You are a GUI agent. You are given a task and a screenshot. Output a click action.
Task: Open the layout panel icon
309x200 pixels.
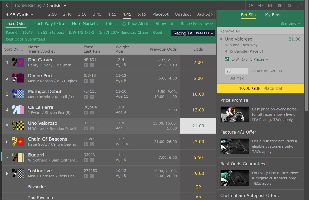279,6
